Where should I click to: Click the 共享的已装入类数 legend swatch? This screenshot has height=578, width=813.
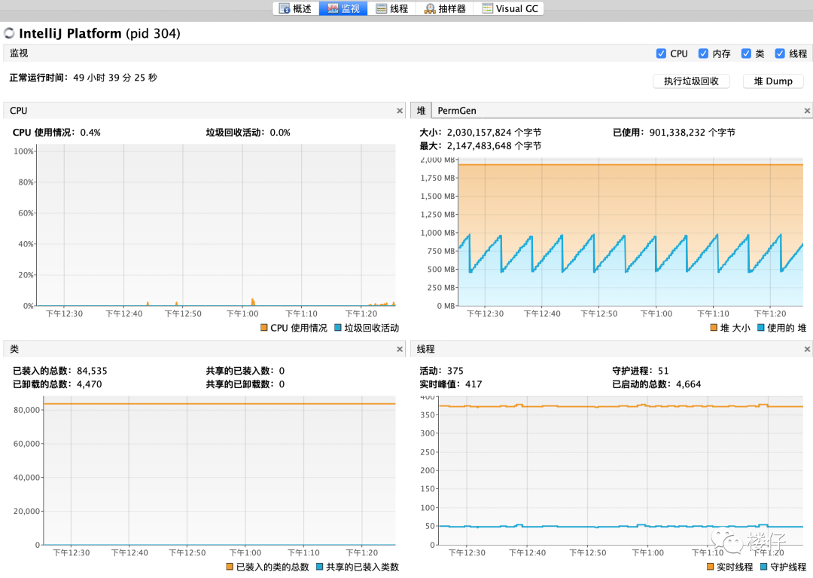coord(319,567)
